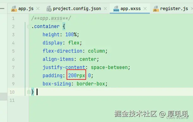This screenshot has height=122, width=193.
Task: Click the flex-direction property name
Action: click(x=62, y=51)
